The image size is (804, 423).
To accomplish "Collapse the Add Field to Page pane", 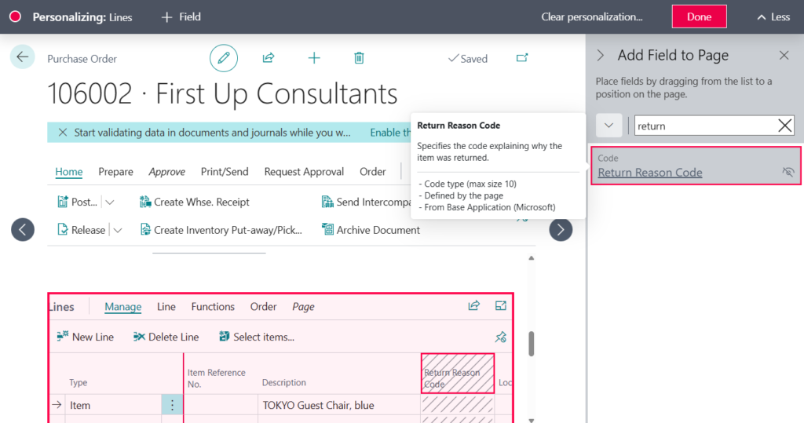I will pyautogui.click(x=601, y=55).
